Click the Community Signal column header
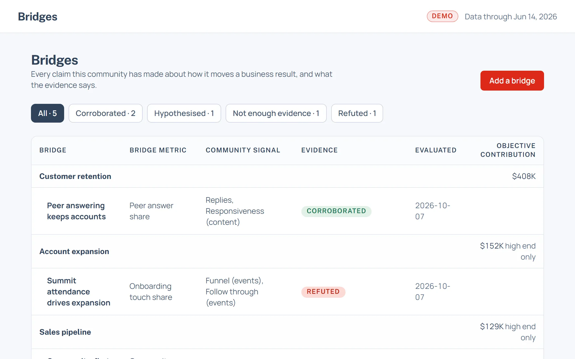 [243, 150]
